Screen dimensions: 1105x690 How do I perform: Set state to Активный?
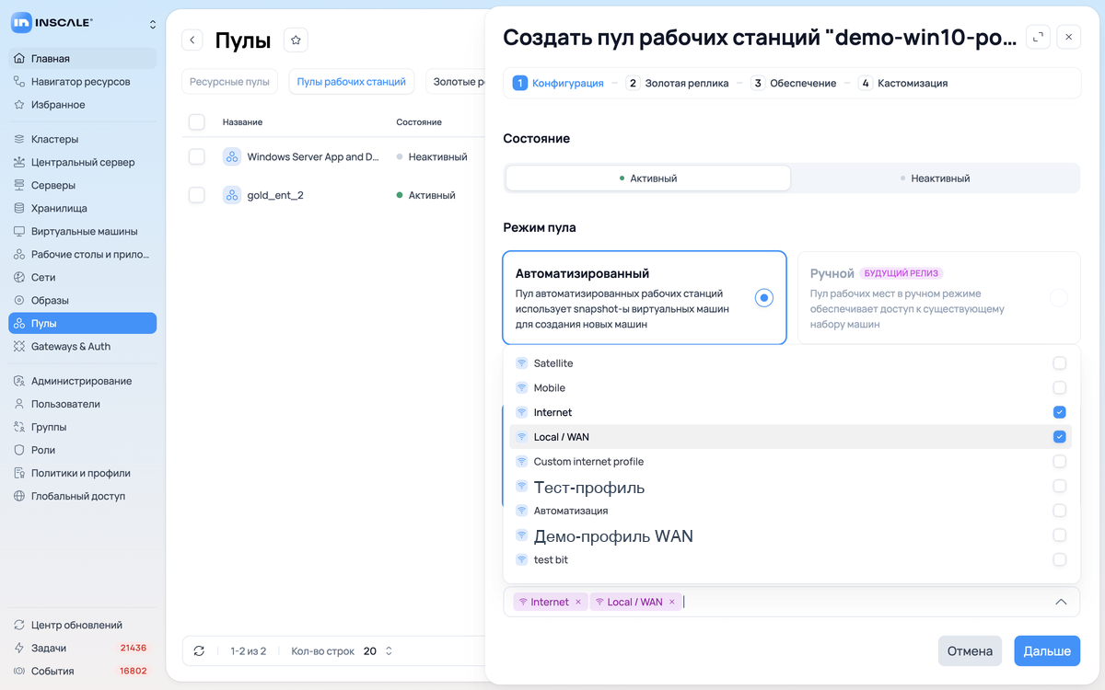point(648,178)
